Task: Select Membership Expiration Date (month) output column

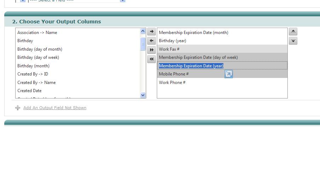Action: (222, 33)
